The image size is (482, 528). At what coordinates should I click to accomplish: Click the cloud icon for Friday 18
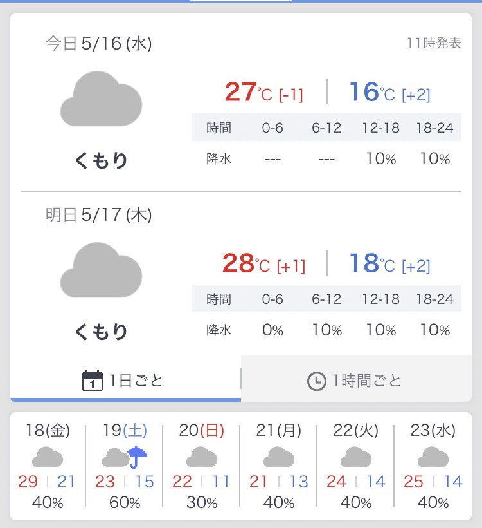coord(48,457)
